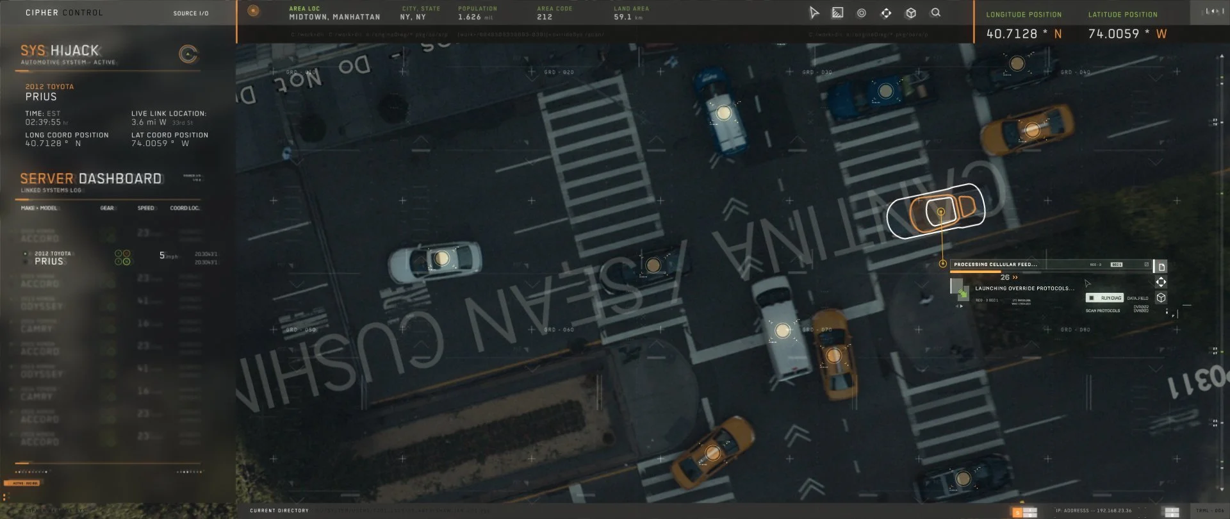Click the land area value 59.1
The height and width of the screenshot is (519, 1230).
(x=623, y=17)
